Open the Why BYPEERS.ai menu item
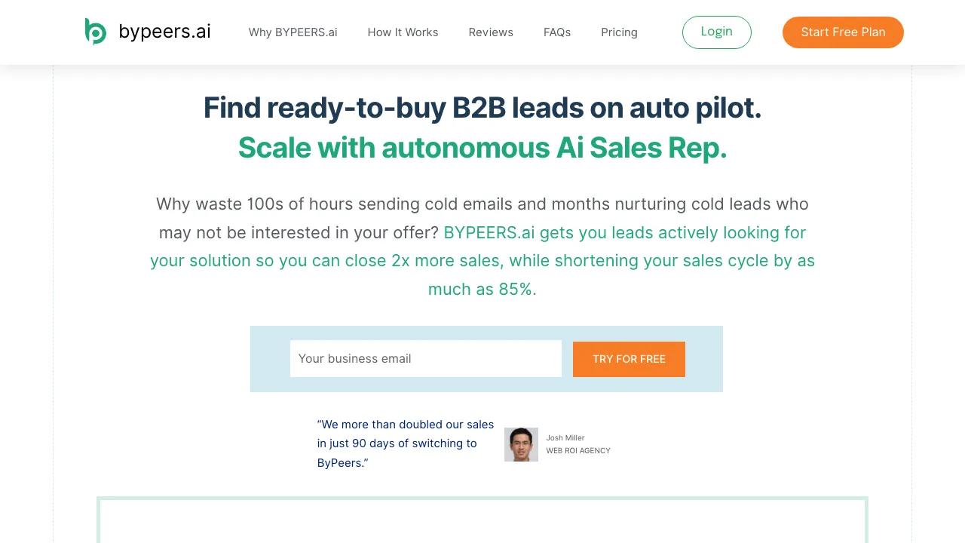This screenshot has width=965, height=543. (x=293, y=32)
